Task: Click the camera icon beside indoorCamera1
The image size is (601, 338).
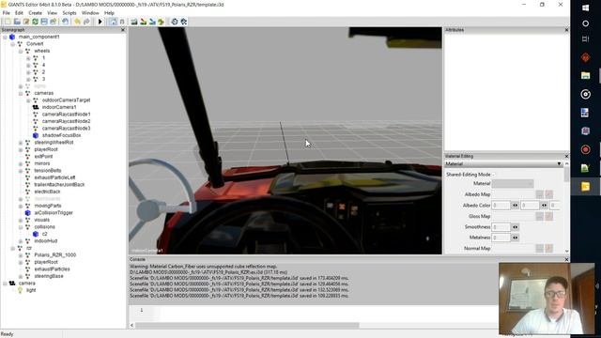Action: pos(36,107)
